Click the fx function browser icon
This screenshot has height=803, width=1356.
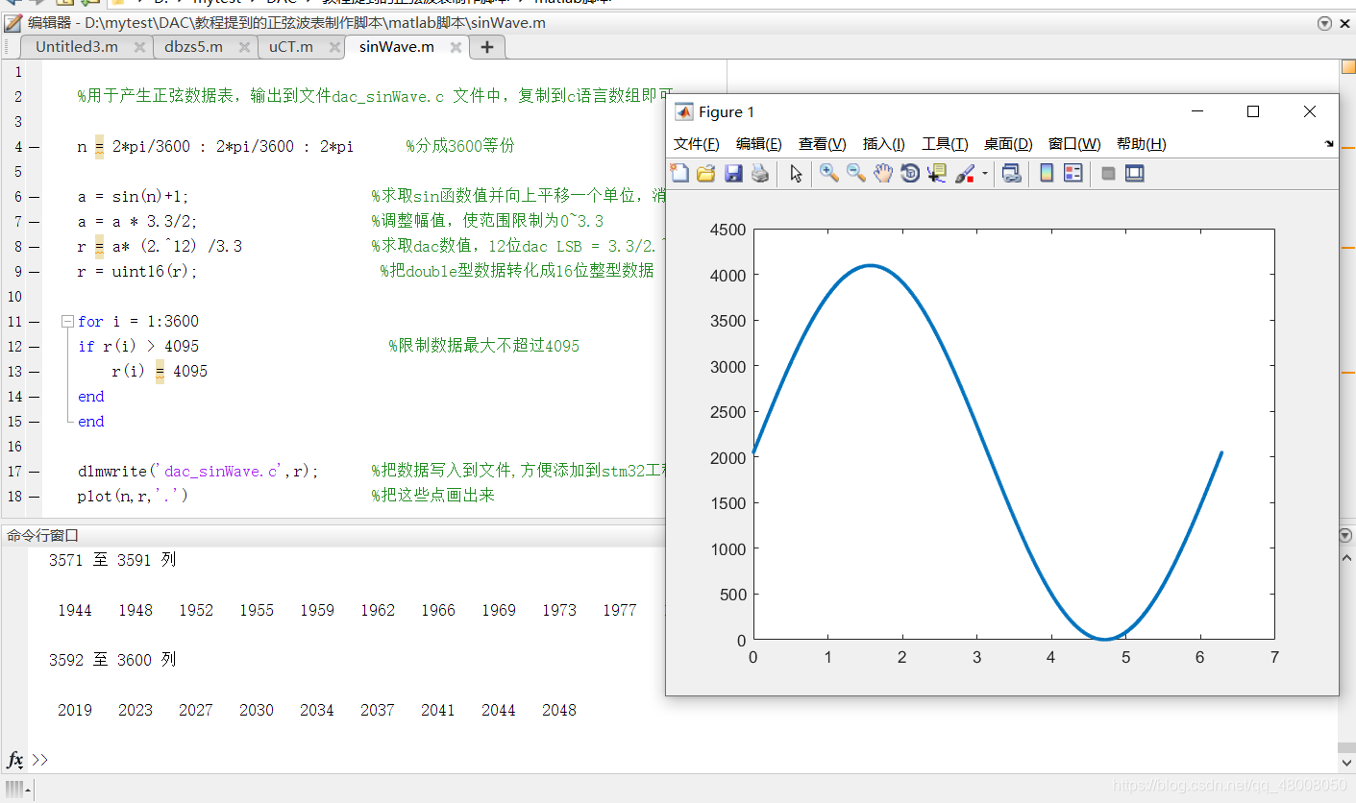[15, 760]
